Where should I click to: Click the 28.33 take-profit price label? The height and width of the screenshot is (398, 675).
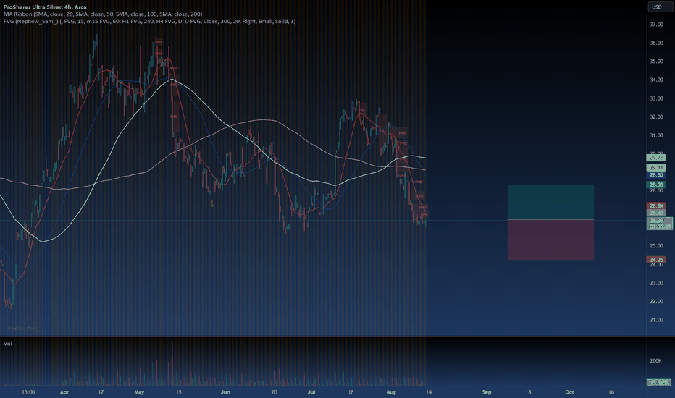[656, 185]
